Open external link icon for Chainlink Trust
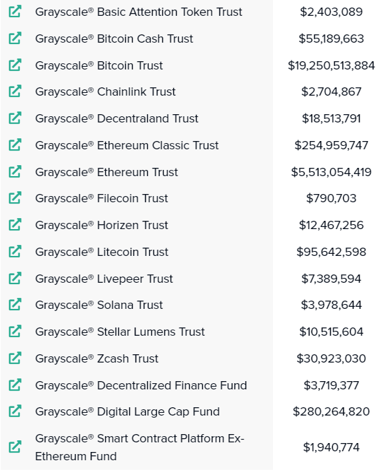The width and height of the screenshot is (383, 474). (x=15, y=91)
